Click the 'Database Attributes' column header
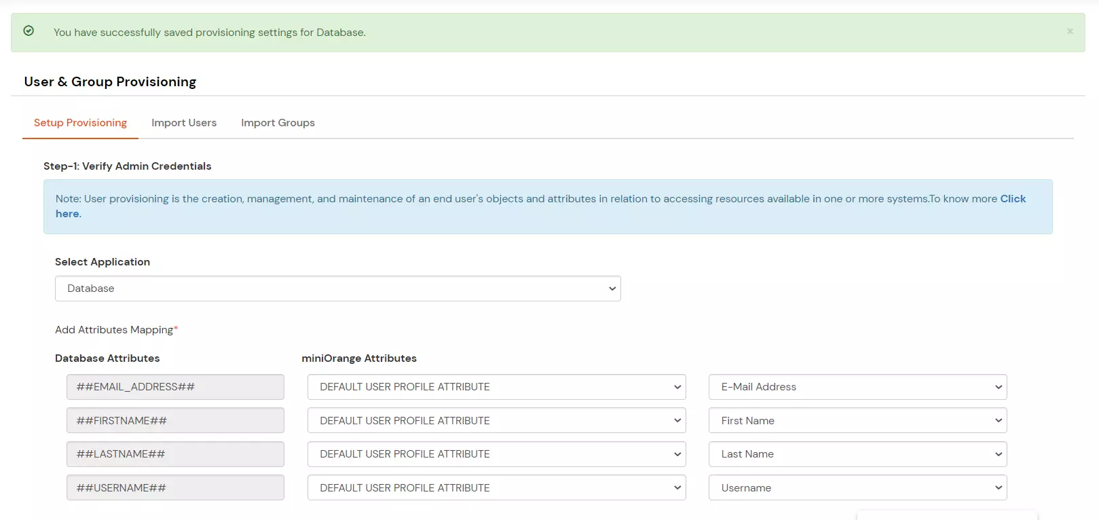The image size is (1099, 520). click(x=107, y=358)
